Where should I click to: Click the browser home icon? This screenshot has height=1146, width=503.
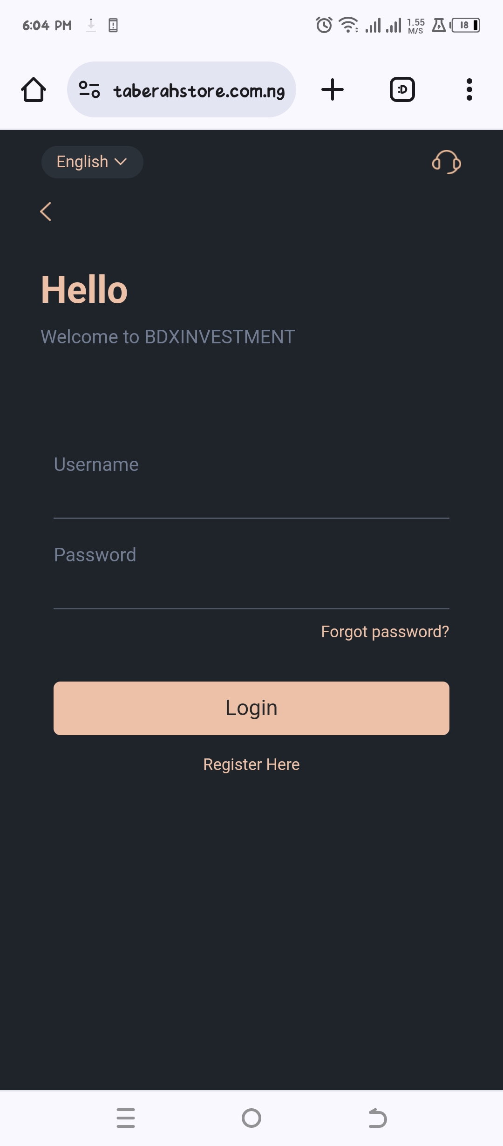coord(33,89)
